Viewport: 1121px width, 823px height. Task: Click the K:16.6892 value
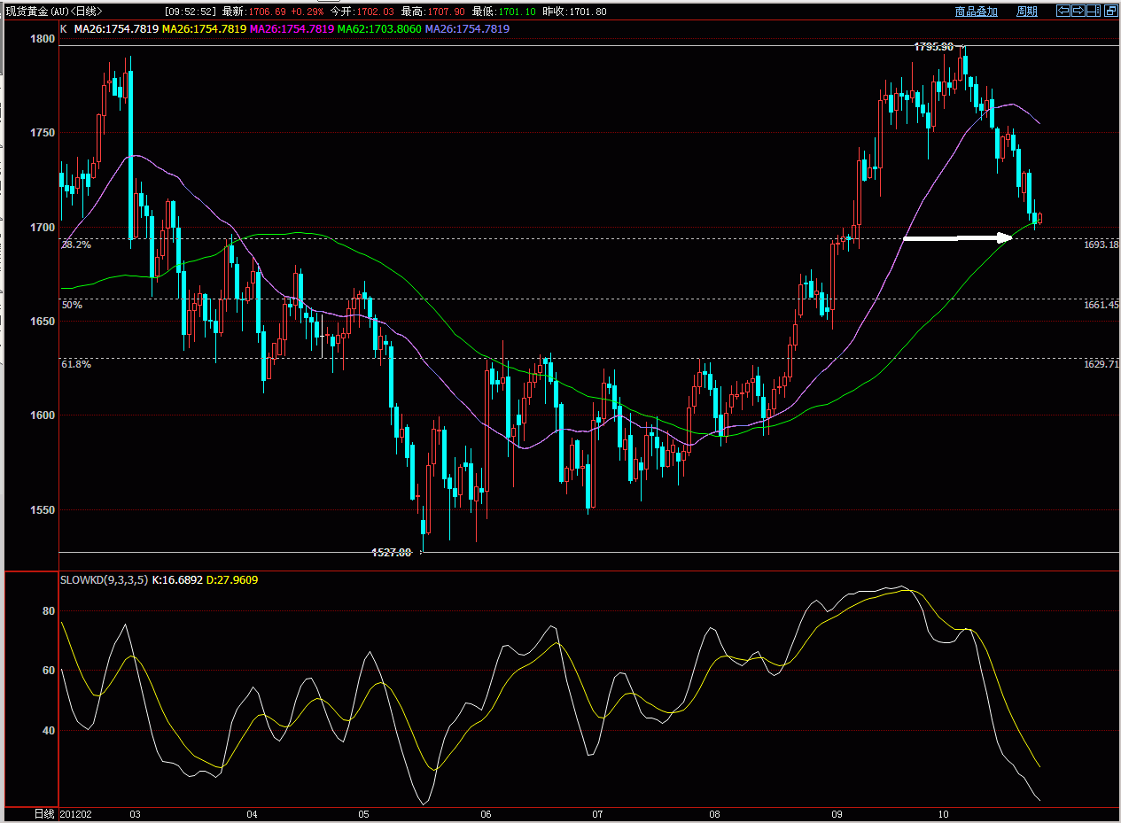point(177,579)
